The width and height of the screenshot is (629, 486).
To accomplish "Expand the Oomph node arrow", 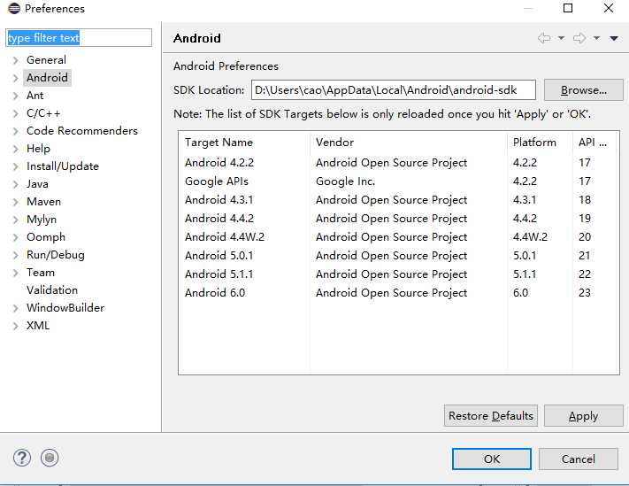I will 16,237.
